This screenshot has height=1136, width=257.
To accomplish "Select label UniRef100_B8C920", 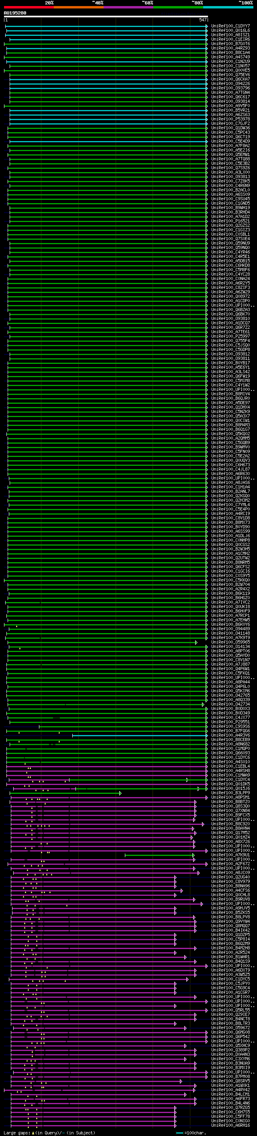I will click(x=230, y=824).
